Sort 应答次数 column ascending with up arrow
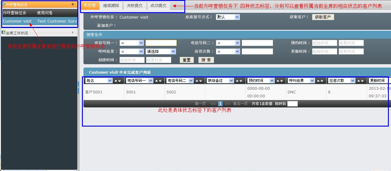Viewport: 391px width, 171px height. pyautogui.click(x=359, y=81)
